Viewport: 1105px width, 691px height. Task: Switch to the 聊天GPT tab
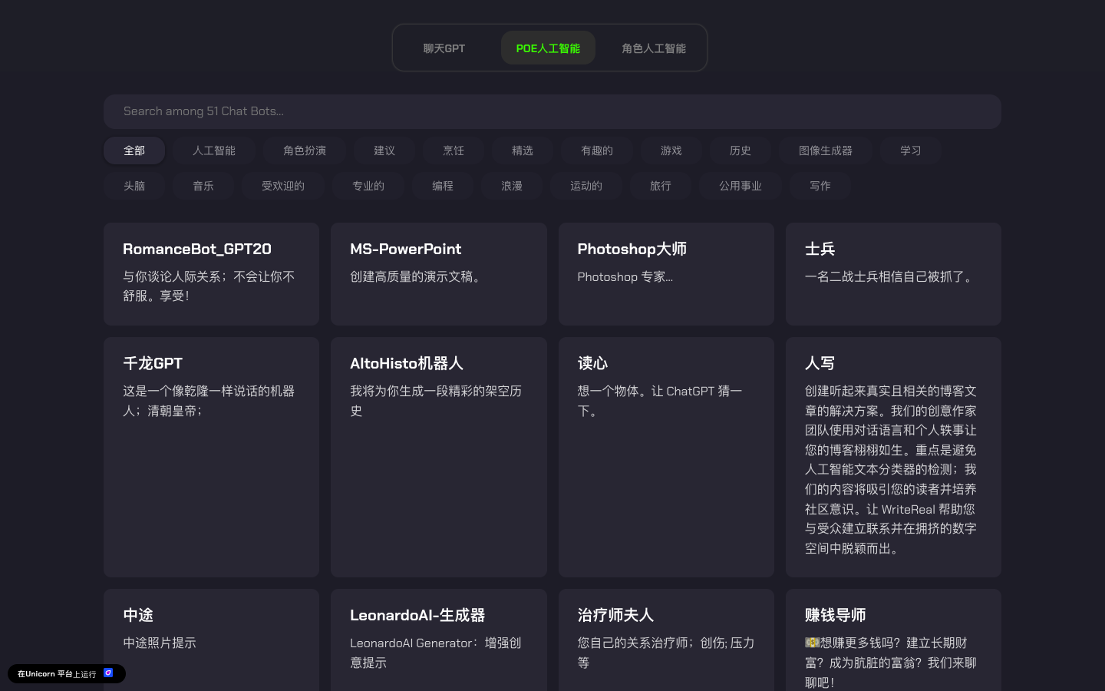pyautogui.click(x=443, y=48)
